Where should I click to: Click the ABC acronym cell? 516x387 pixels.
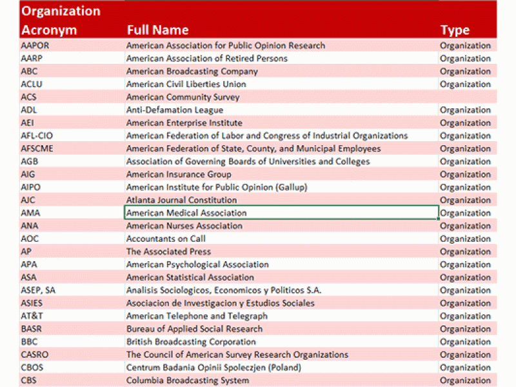72,71
